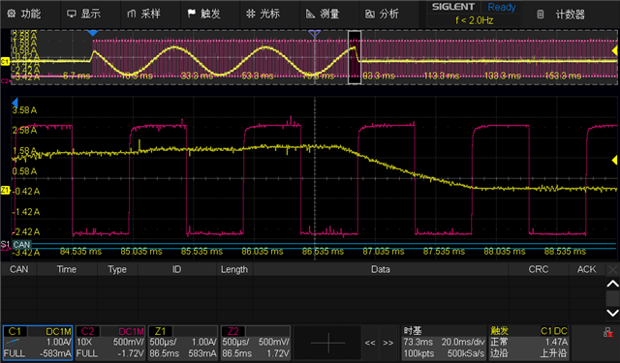The height and width of the screenshot is (363, 620).
Task: Click the Time column header
Action: coord(67,269)
